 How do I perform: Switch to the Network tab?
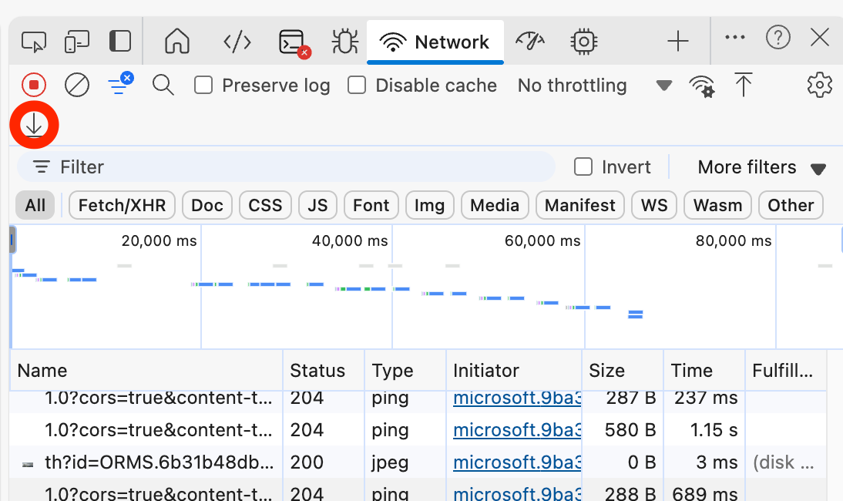pos(436,42)
